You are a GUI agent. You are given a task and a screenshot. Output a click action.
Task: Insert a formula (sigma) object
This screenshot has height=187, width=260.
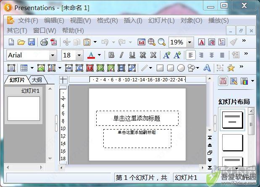click(79, 68)
